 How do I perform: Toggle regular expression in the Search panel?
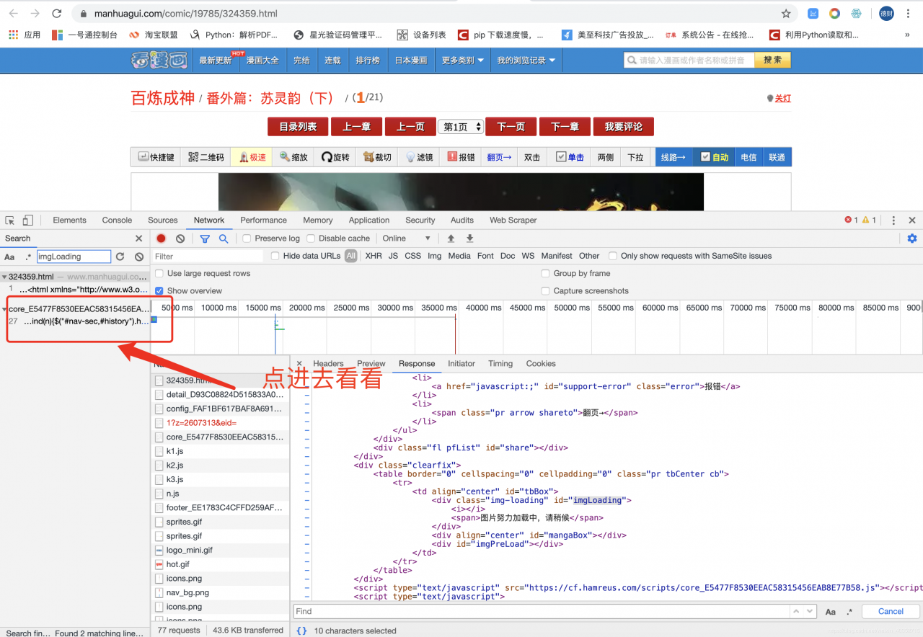pos(28,257)
